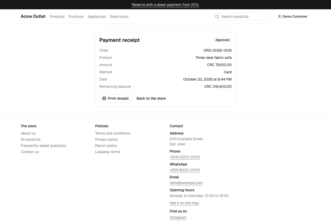Click the Three-seat fabric sofa product name
The height and width of the screenshot is (222, 331).
point(214,58)
